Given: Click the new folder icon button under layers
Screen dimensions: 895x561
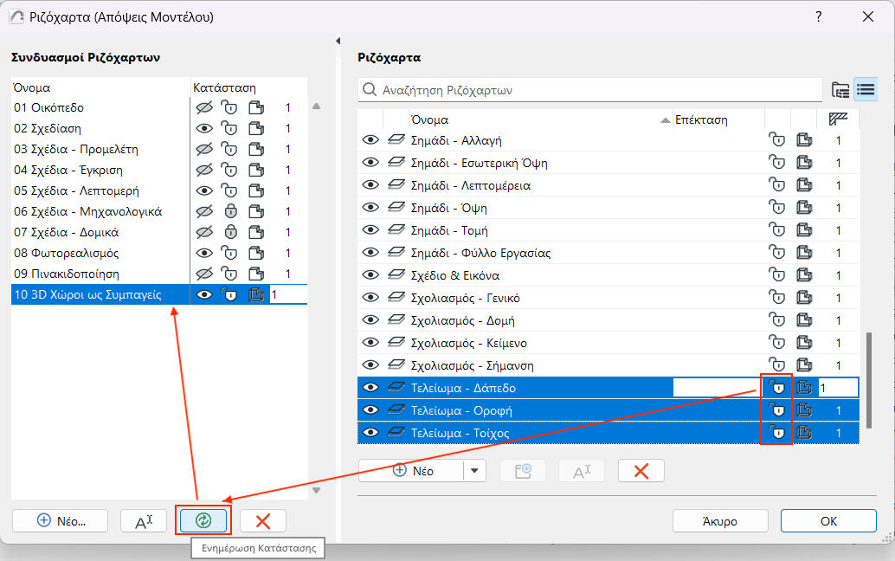Looking at the screenshot, I should tap(523, 471).
